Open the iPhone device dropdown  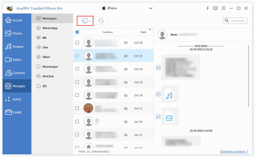click(127, 8)
